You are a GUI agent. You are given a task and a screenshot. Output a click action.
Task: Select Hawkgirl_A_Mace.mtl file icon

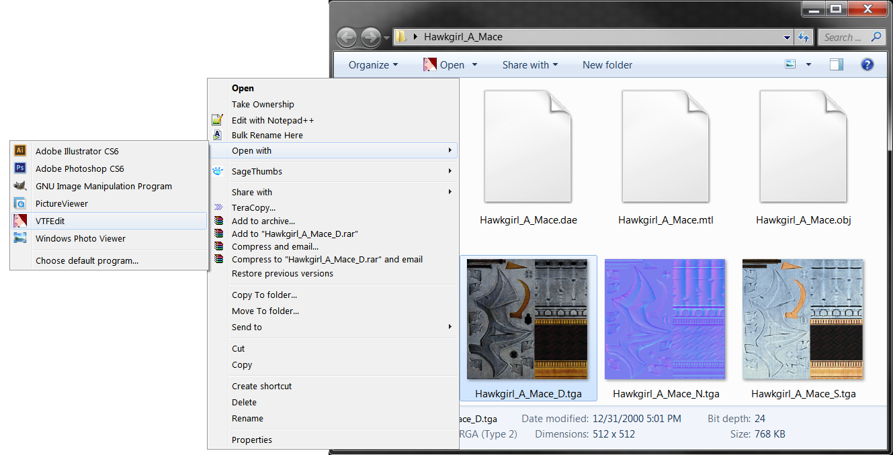[665, 146]
